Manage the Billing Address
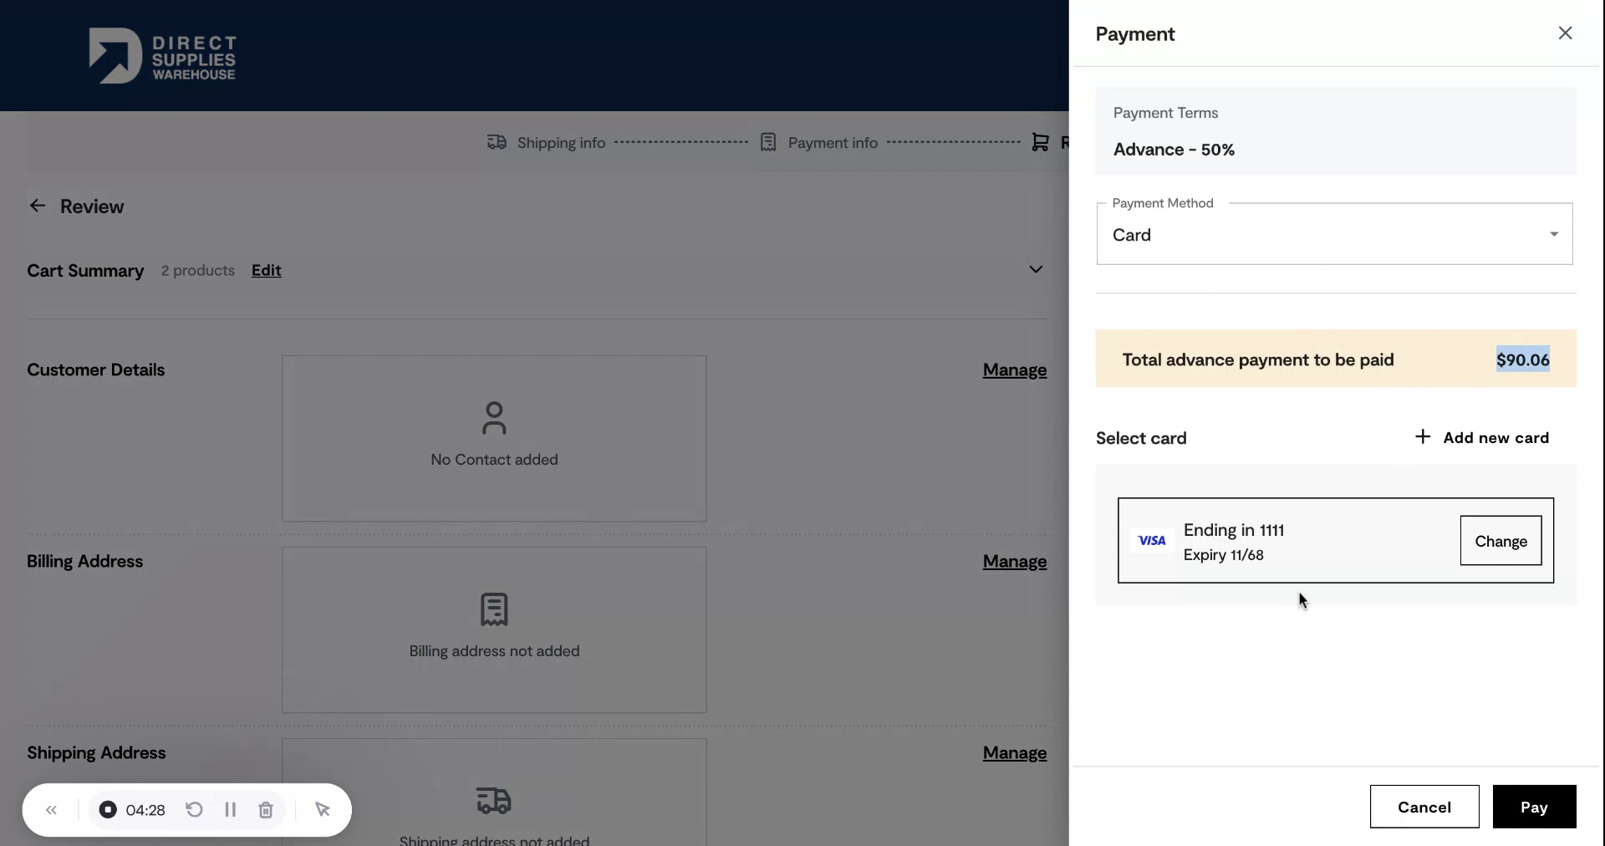1605x846 pixels. pos(1014,562)
